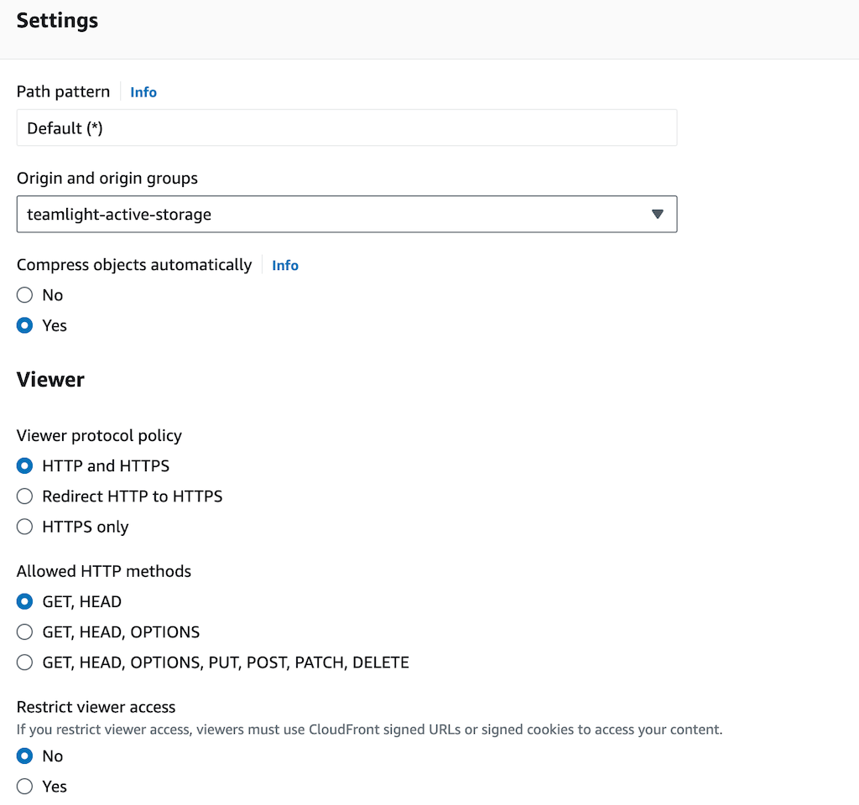Select Yes for Compress objects automatically
859x805 pixels.
25,325
